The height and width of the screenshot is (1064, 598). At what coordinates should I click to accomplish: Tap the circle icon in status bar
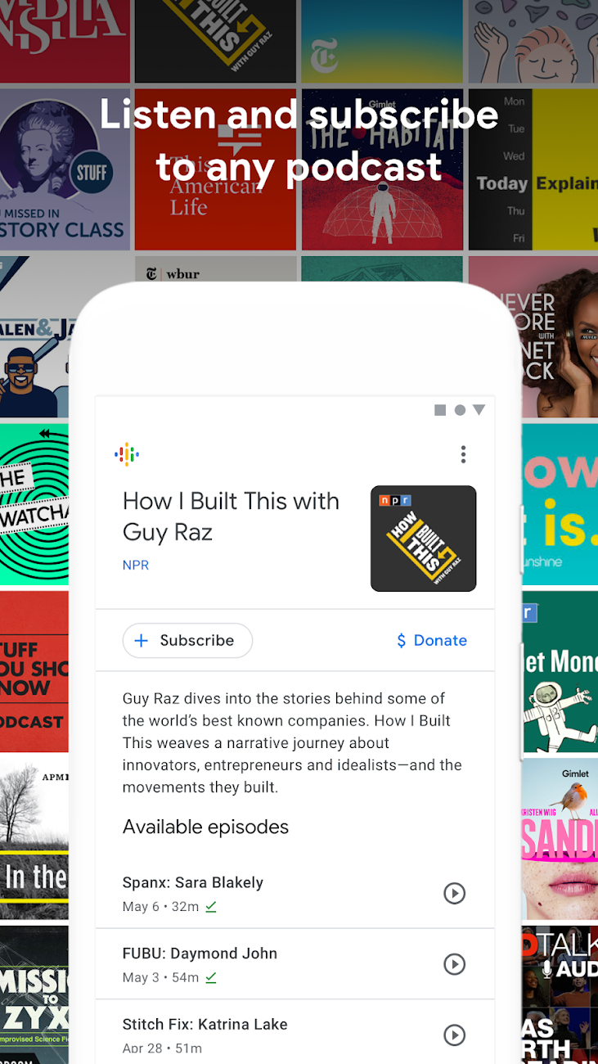pos(460,410)
